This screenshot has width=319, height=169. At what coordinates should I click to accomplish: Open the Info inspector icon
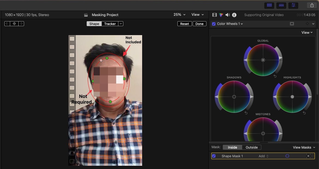(234, 15)
